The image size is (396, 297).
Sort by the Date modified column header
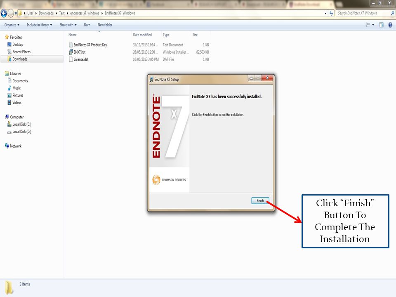142,35
